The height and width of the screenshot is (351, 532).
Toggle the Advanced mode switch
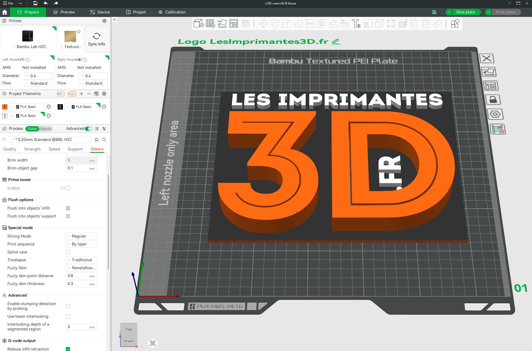[89, 129]
